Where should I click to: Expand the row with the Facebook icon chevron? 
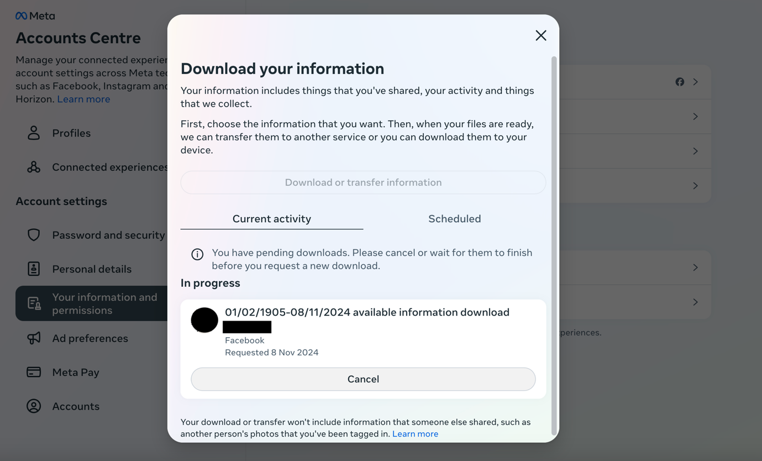click(x=695, y=82)
